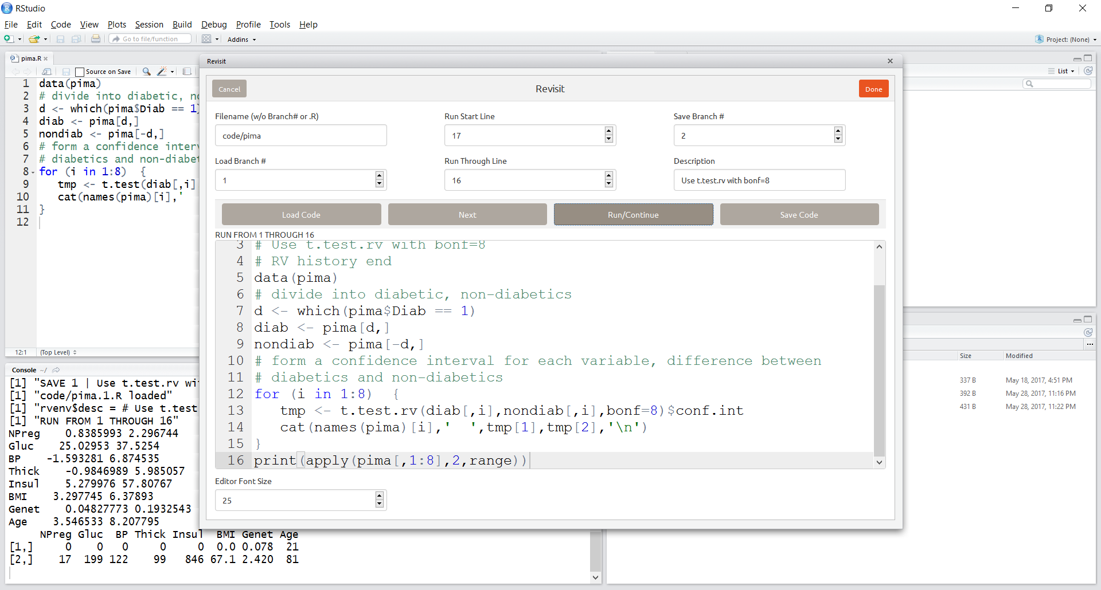Screen dimensions: 1101x590
Task: Click the Open File folder icon
Action: [34, 39]
